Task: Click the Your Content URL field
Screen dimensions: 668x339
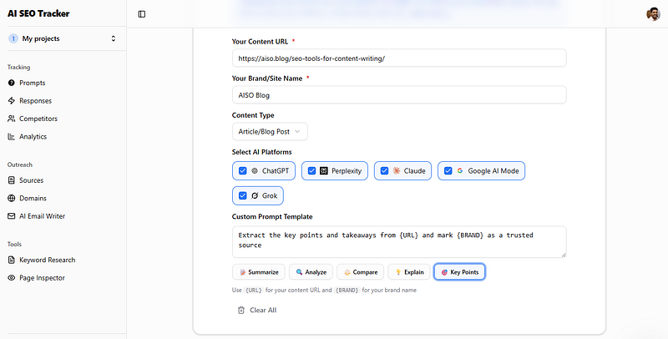Action: tap(399, 58)
